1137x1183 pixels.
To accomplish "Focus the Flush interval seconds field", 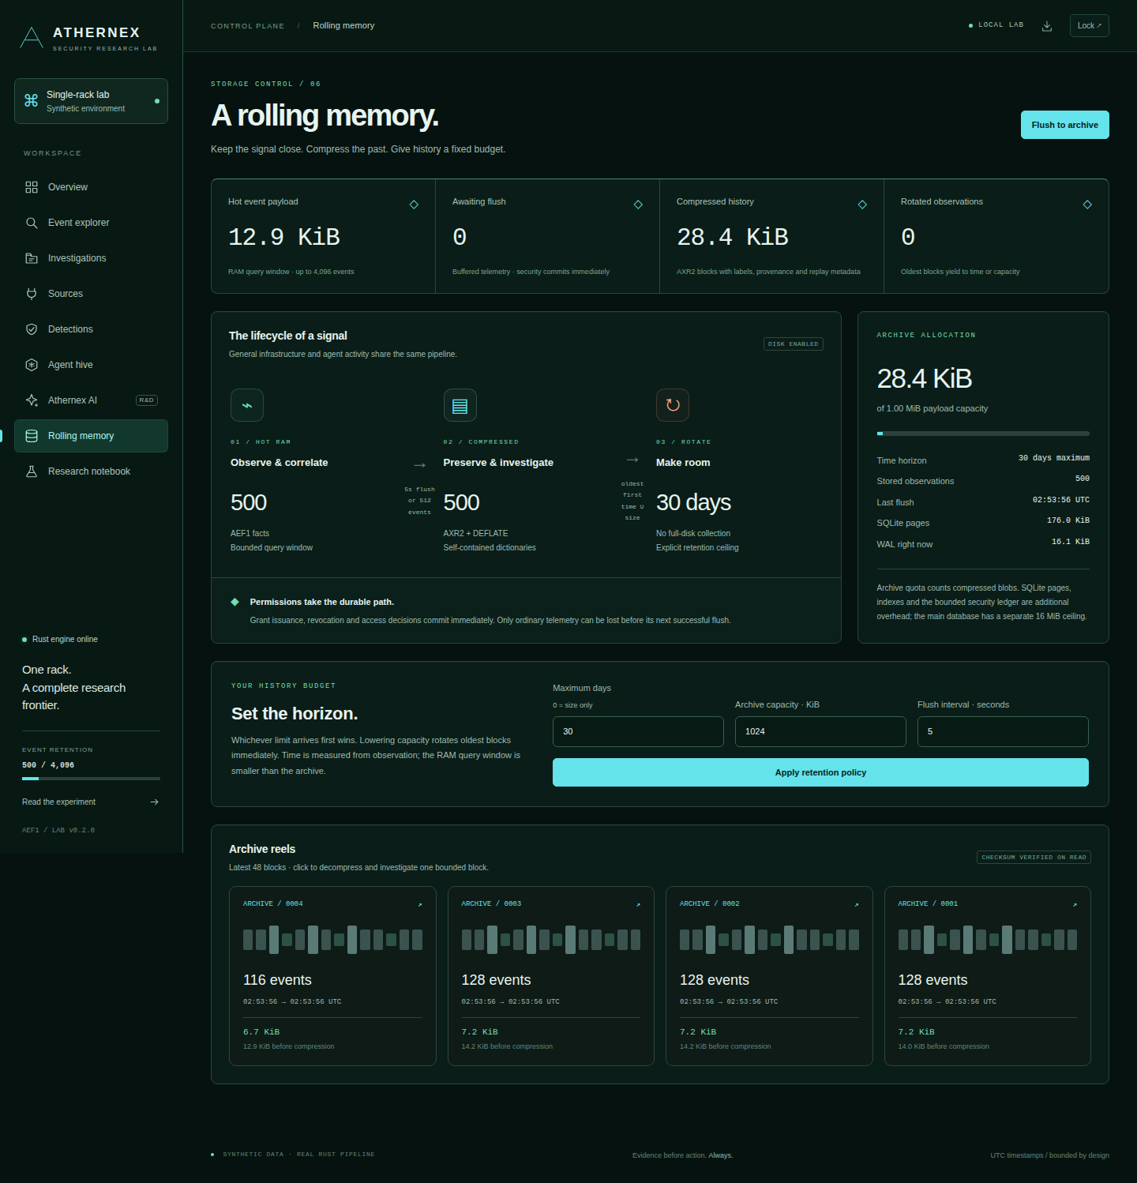I will 1003,731.
